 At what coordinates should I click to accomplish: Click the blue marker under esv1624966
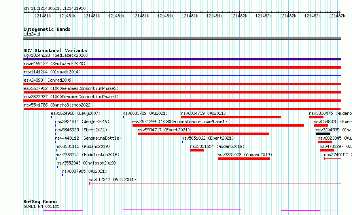point(51,117)
